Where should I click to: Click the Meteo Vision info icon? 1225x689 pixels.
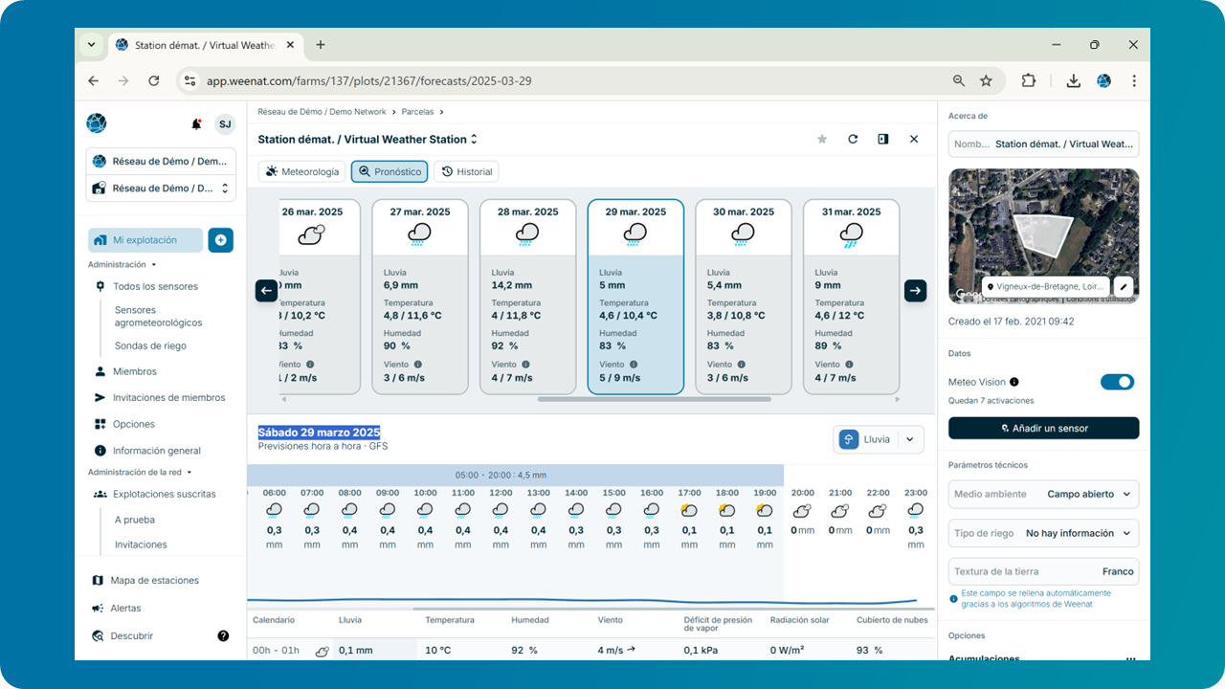click(1014, 382)
